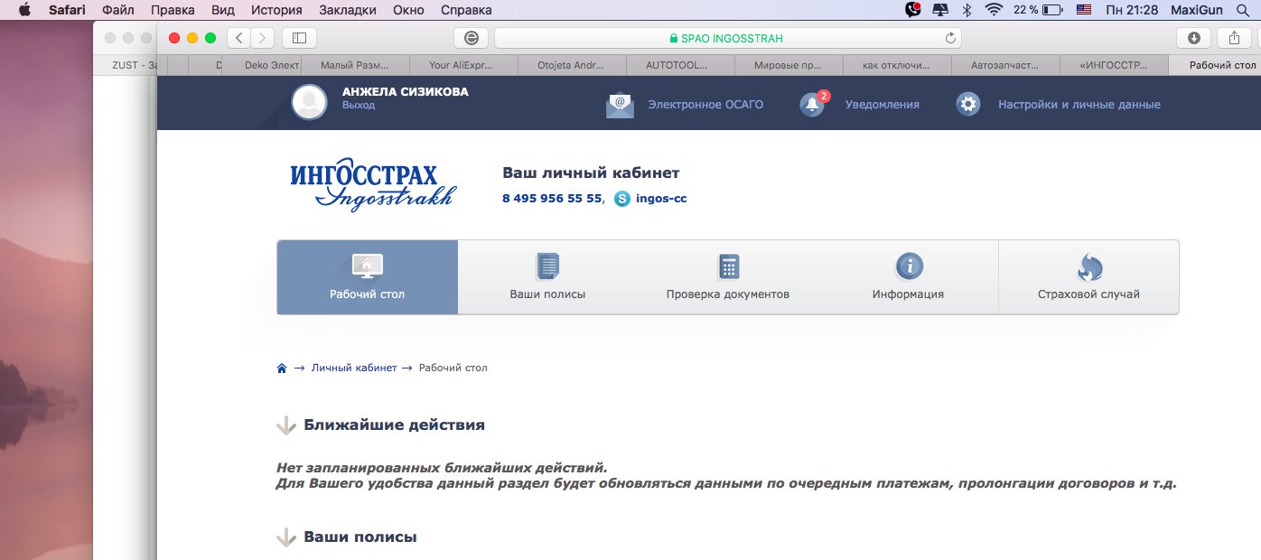Switch to Проверка документов tab
Screen dimensions: 1261x560
pos(728,277)
